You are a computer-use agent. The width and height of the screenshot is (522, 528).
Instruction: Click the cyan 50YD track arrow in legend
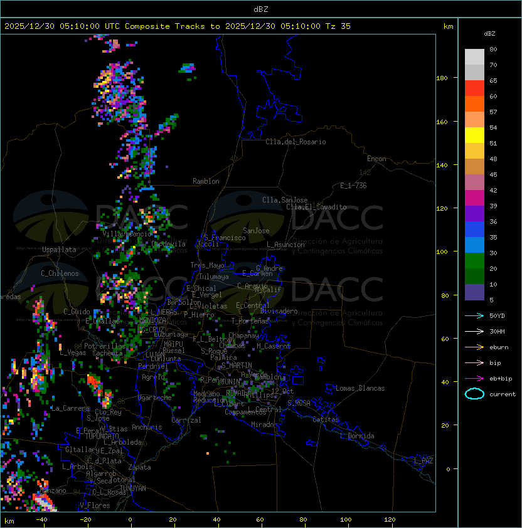474,315
